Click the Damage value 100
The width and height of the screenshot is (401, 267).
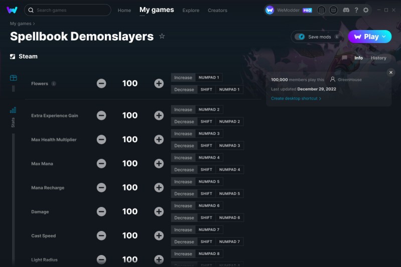[x=130, y=211]
